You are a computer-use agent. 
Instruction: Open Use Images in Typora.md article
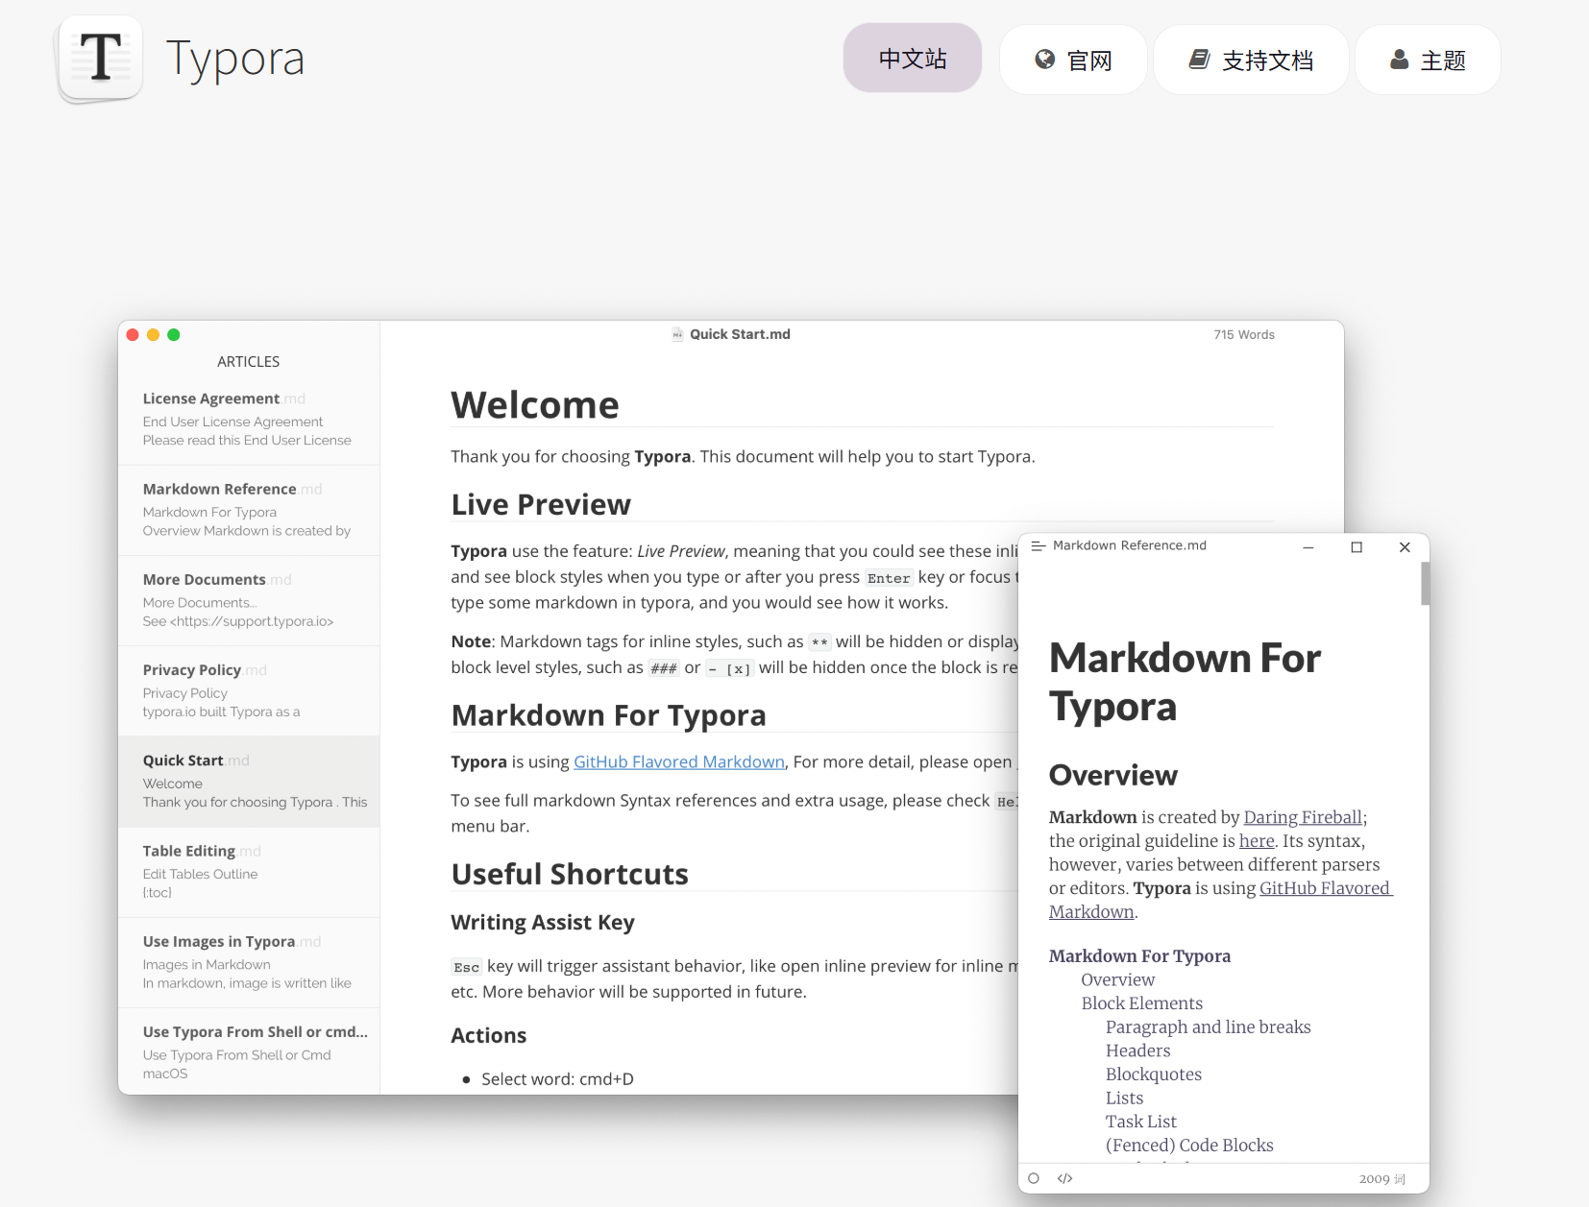pyautogui.click(x=249, y=962)
